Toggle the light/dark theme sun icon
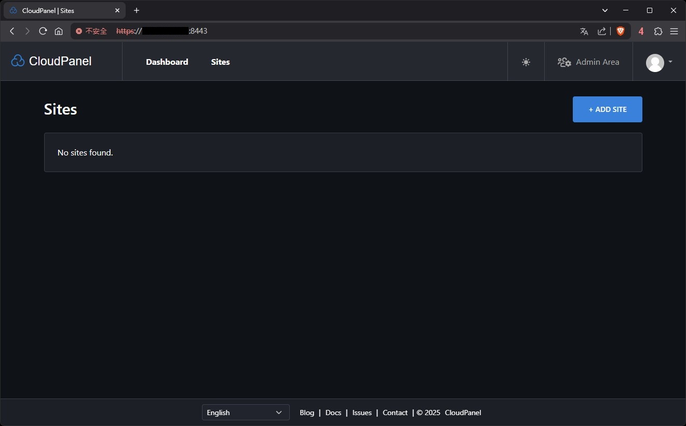 click(526, 62)
